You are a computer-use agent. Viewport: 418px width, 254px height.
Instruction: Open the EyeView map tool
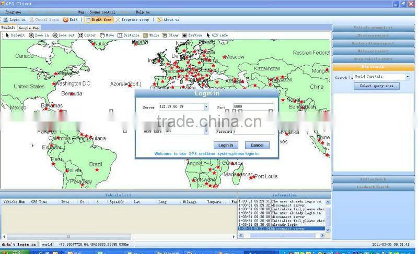[x=192, y=35]
